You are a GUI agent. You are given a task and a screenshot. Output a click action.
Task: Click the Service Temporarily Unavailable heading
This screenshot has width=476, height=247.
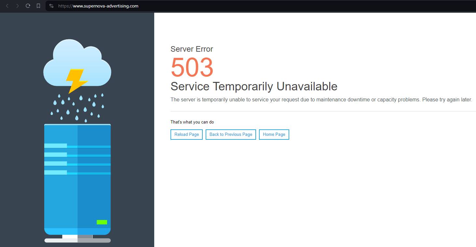(254, 86)
